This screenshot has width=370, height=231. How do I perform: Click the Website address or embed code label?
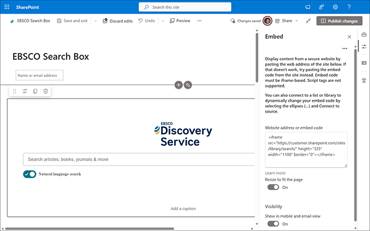point(294,127)
